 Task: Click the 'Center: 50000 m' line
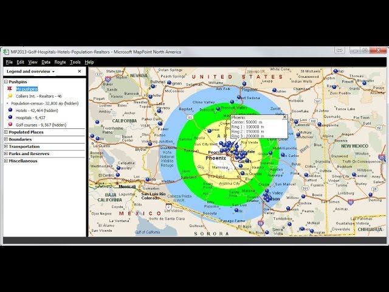(x=247, y=122)
